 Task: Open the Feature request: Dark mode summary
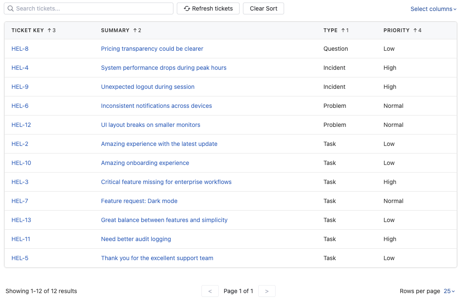(139, 201)
